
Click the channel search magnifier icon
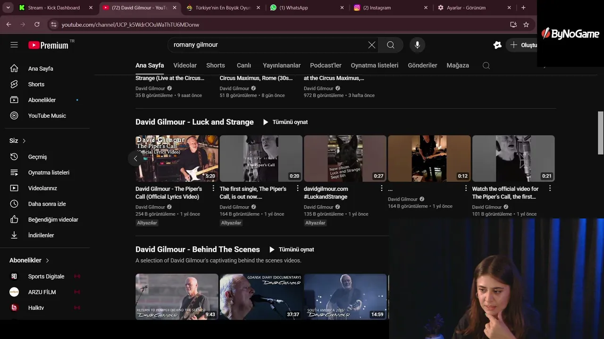click(486, 65)
